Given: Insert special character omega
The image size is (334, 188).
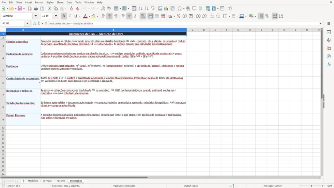Looking at the screenshot, I should pos(180,8).
